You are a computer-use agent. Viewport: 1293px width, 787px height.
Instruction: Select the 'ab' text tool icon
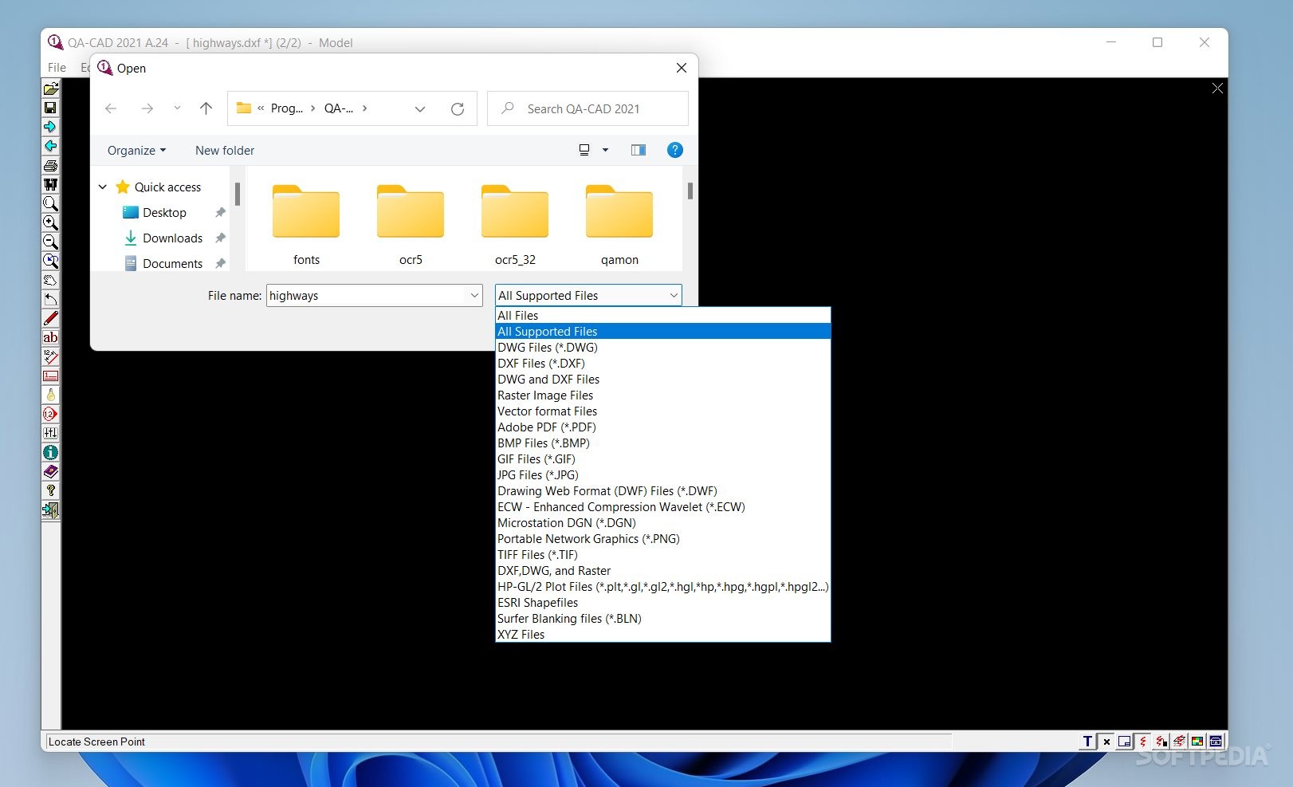(x=50, y=337)
